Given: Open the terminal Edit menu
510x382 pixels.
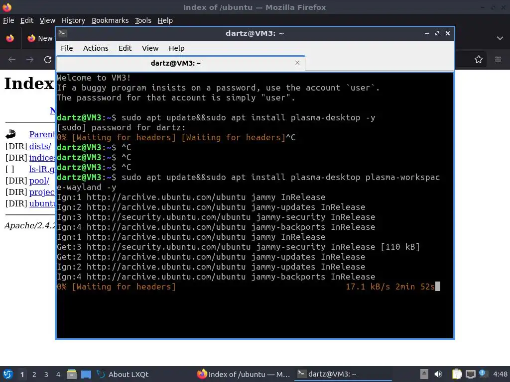Looking at the screenshot, I should click(125, 48).
